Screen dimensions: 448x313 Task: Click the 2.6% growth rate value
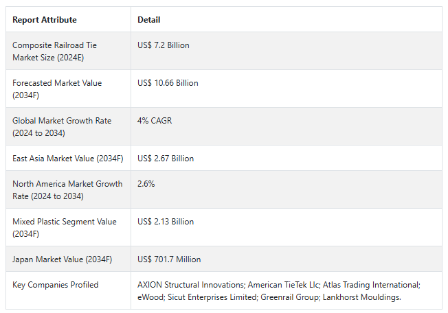[146, 184]
